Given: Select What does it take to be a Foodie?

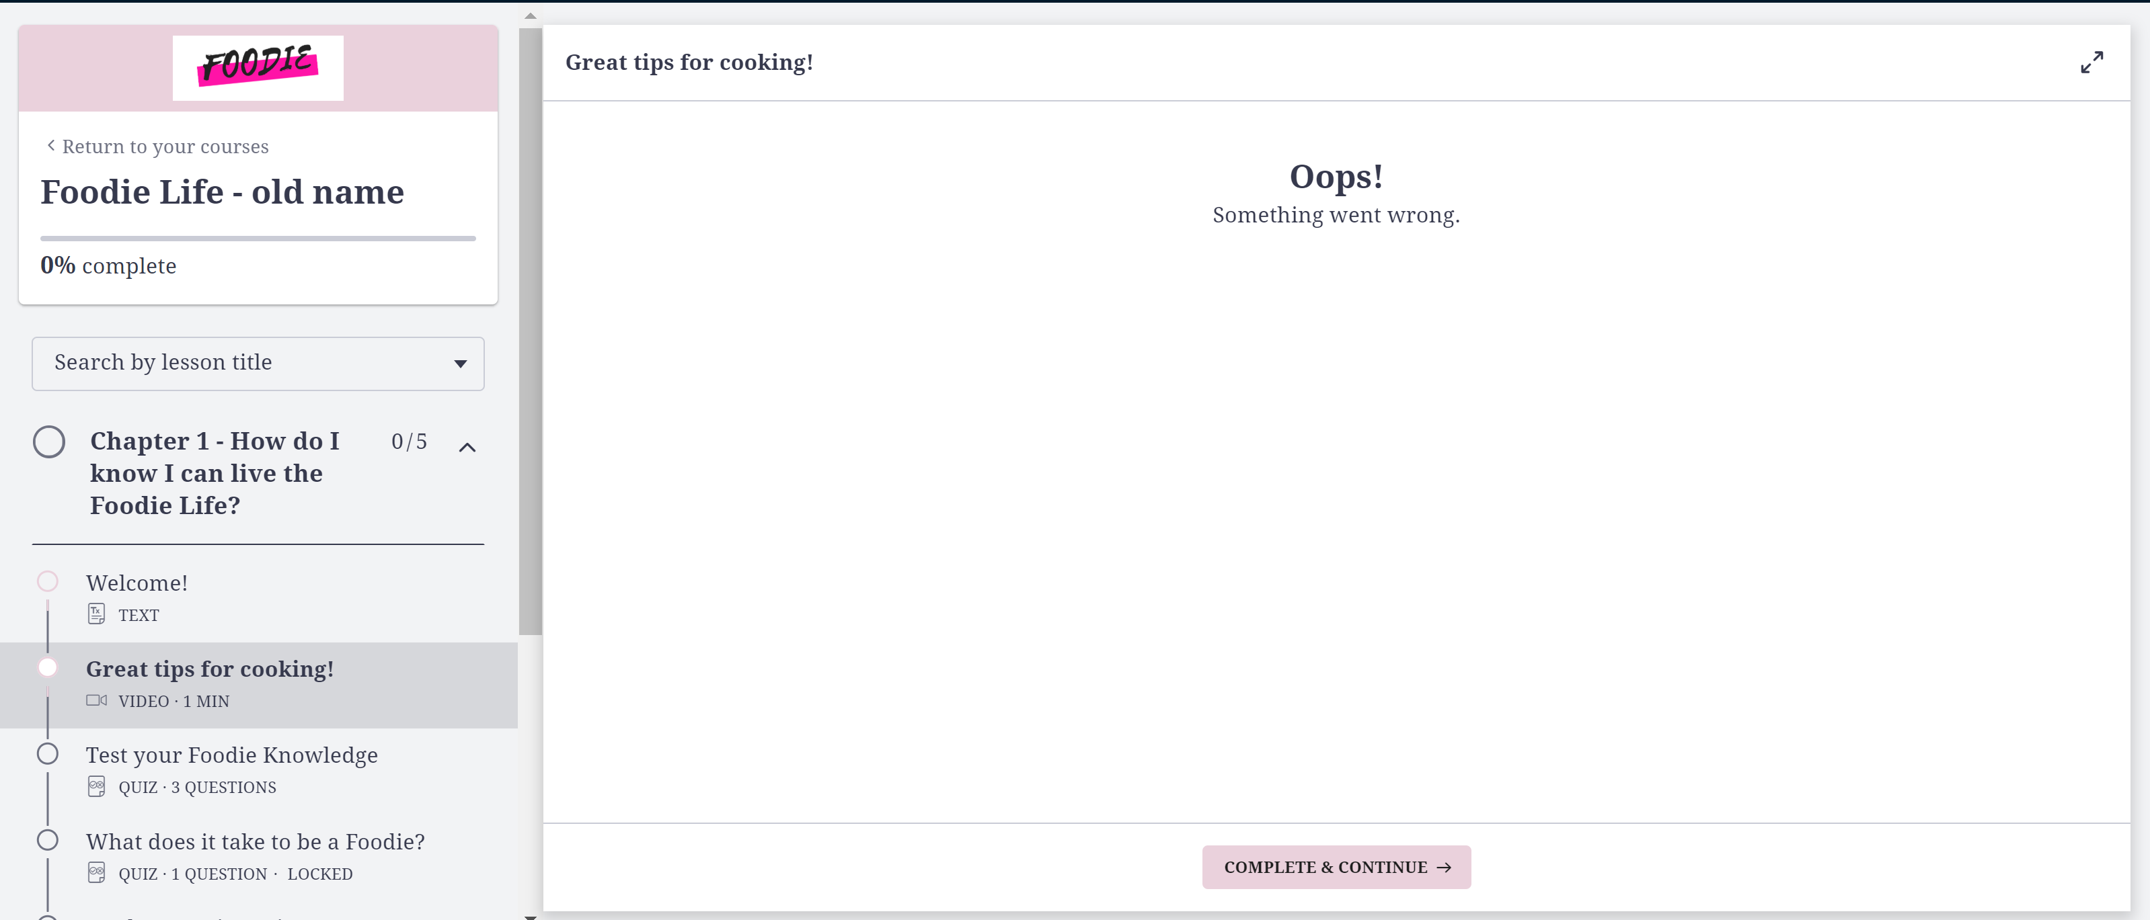Looking at the screenshot, I should tap(255, 841).
